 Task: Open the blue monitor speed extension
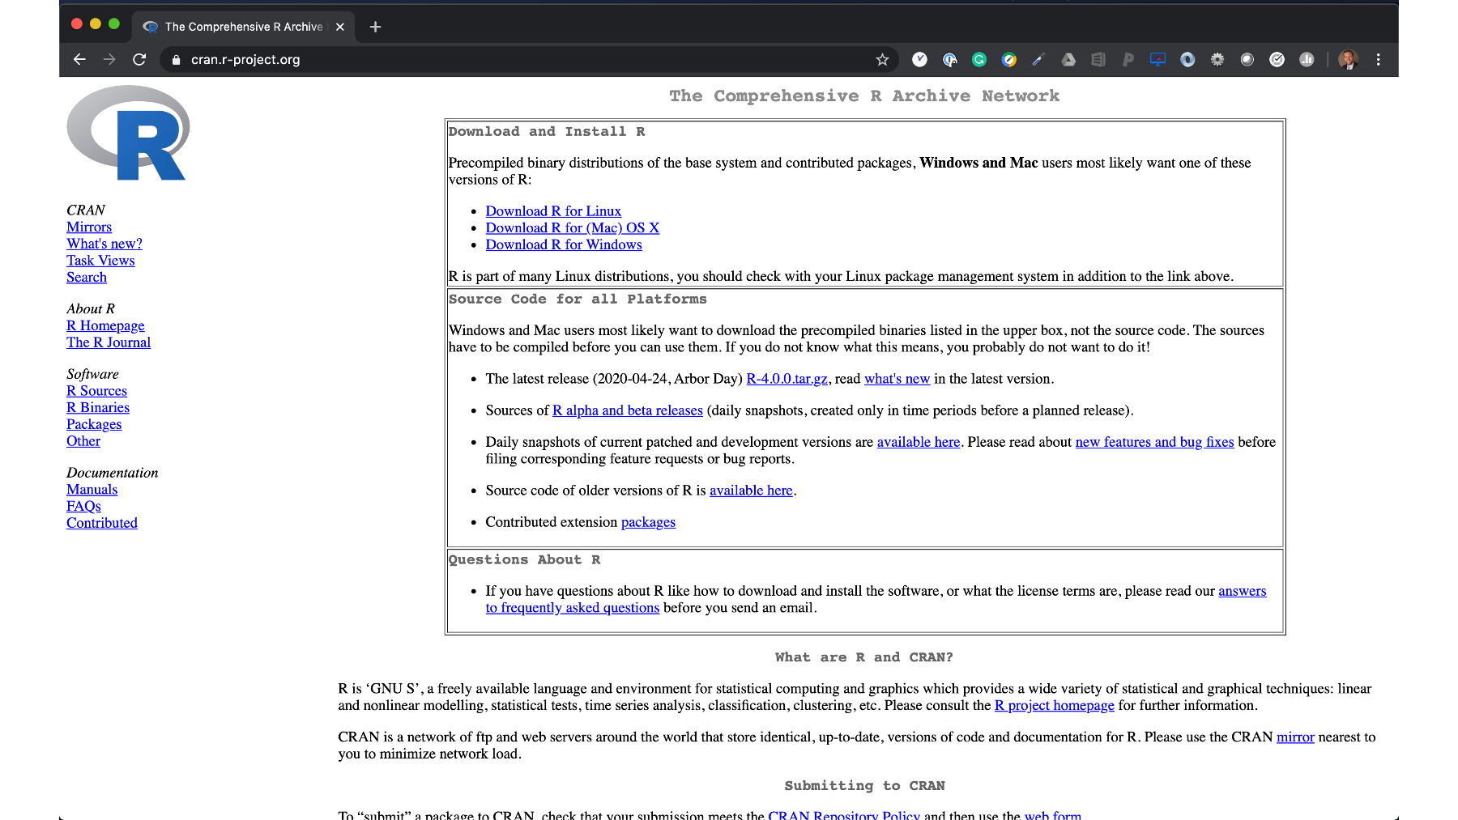click(1157, 59)
